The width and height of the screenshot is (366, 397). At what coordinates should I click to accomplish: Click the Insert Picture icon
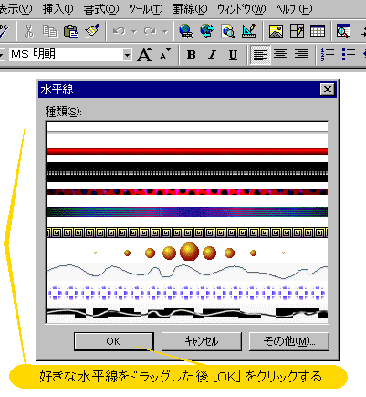(x=276, y=31)
